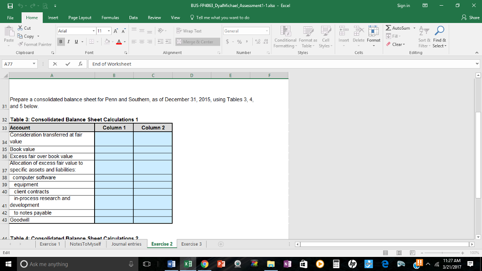
Task: Open Chrome from the taskbar
Action: pos(204,264)
